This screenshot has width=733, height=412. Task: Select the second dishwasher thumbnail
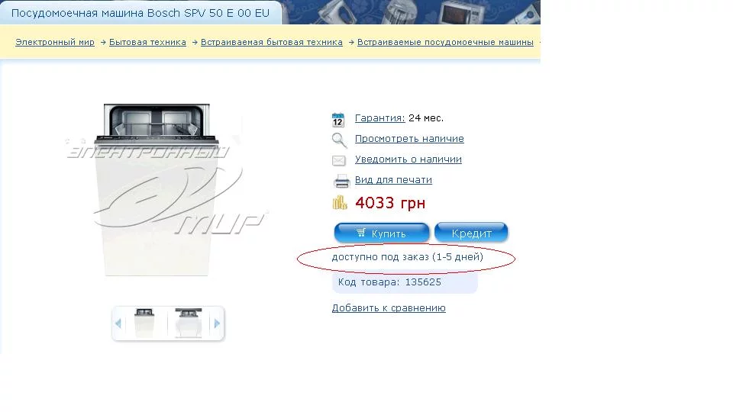(x=188, y=323)
